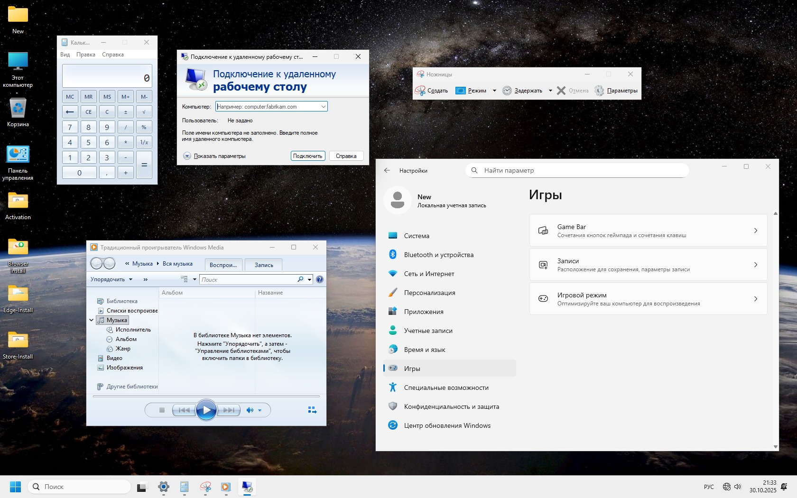This screenshot has width=797, height=498.
Task: Mute the Media Player volume
Action: tap(250, 410)
